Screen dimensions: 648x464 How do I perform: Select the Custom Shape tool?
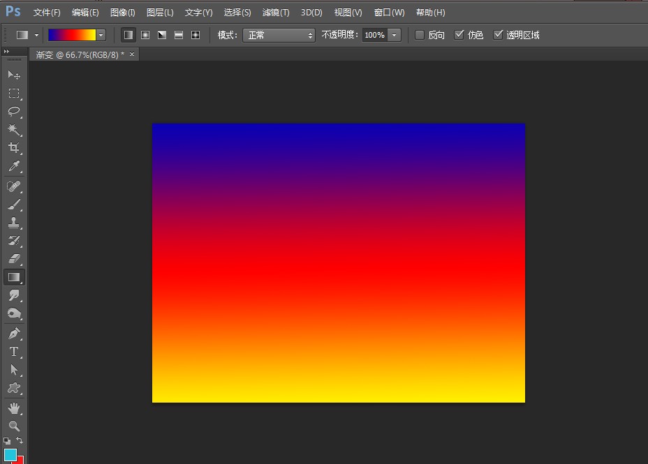coord(14,388)
